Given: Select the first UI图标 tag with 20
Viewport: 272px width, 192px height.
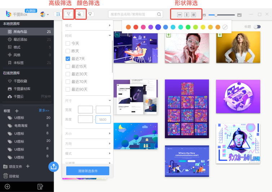Looking at the screenshot, I should point(27,118).
